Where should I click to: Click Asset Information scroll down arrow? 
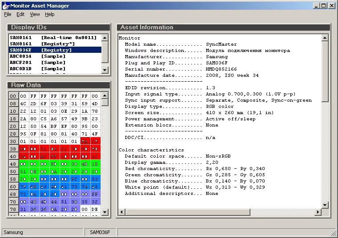coord(325,205)
